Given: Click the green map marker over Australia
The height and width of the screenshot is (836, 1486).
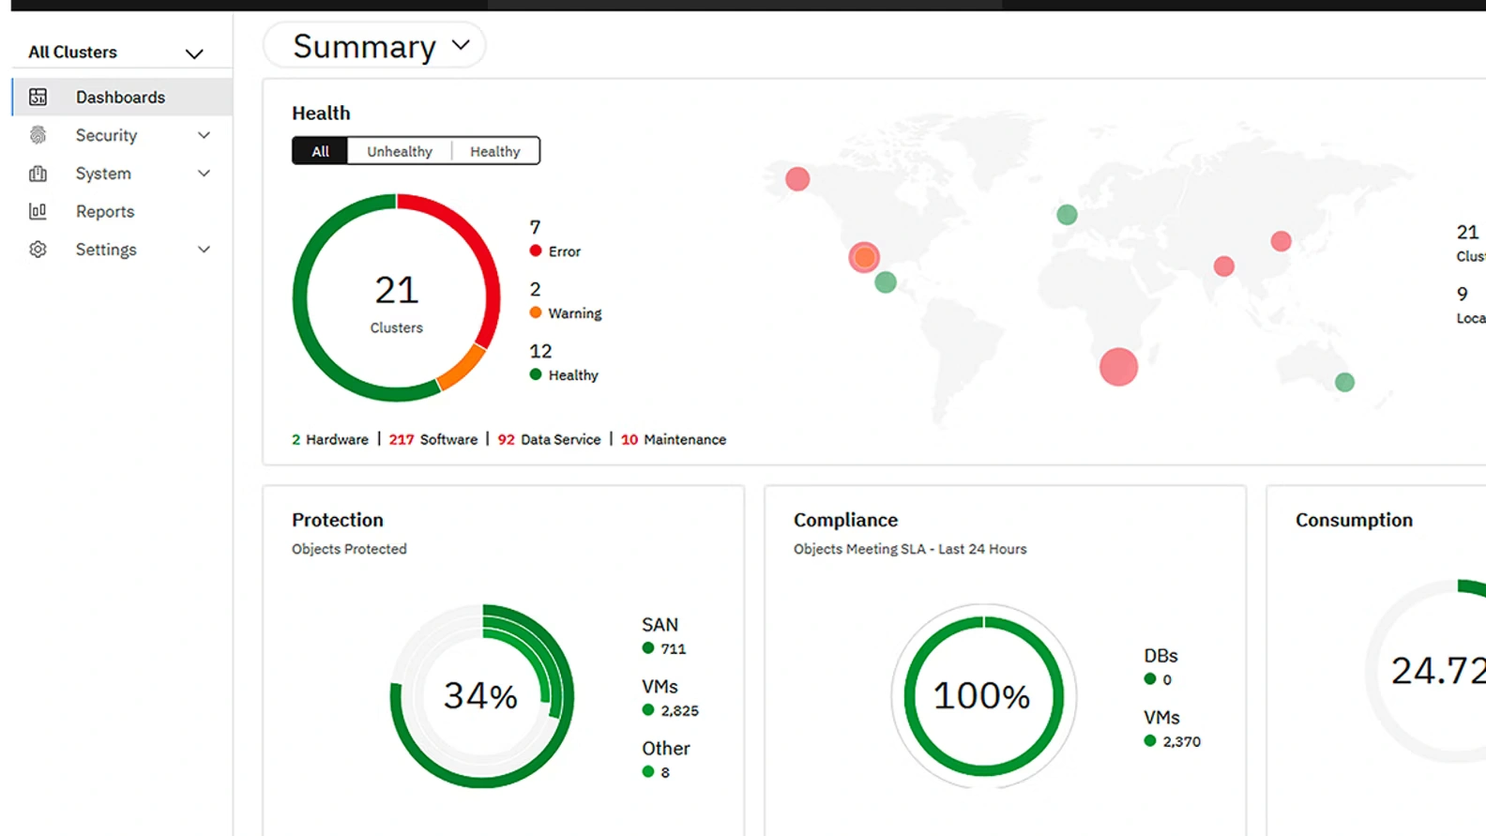Looking at the screenshot, I should tap(1344, 382).
